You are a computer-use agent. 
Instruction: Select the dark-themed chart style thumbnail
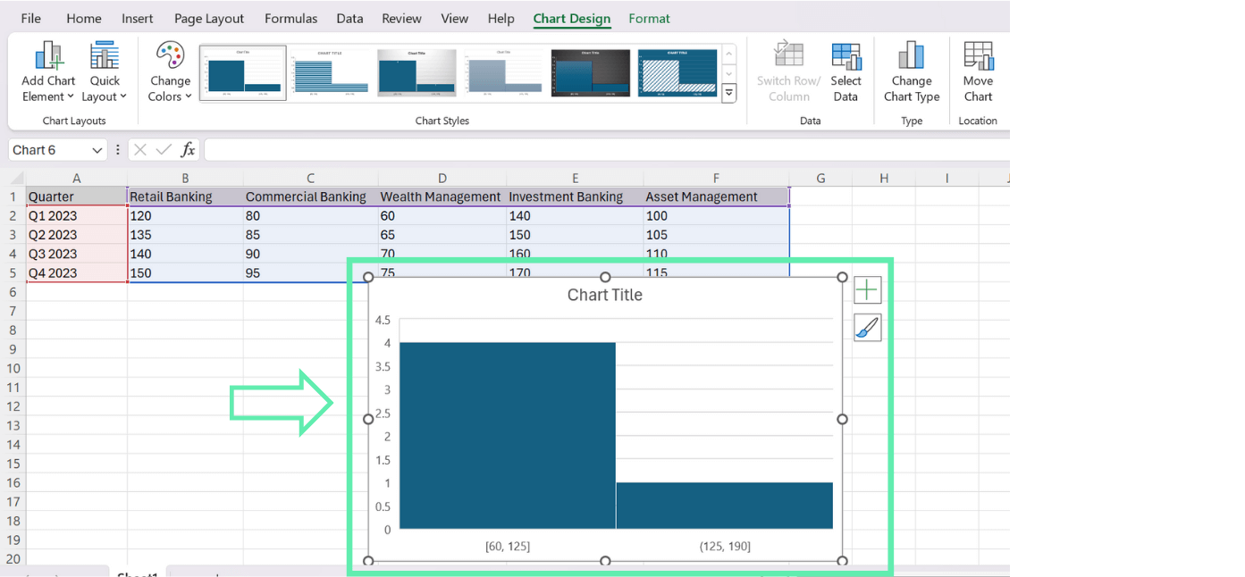click(x=590, y=71)
